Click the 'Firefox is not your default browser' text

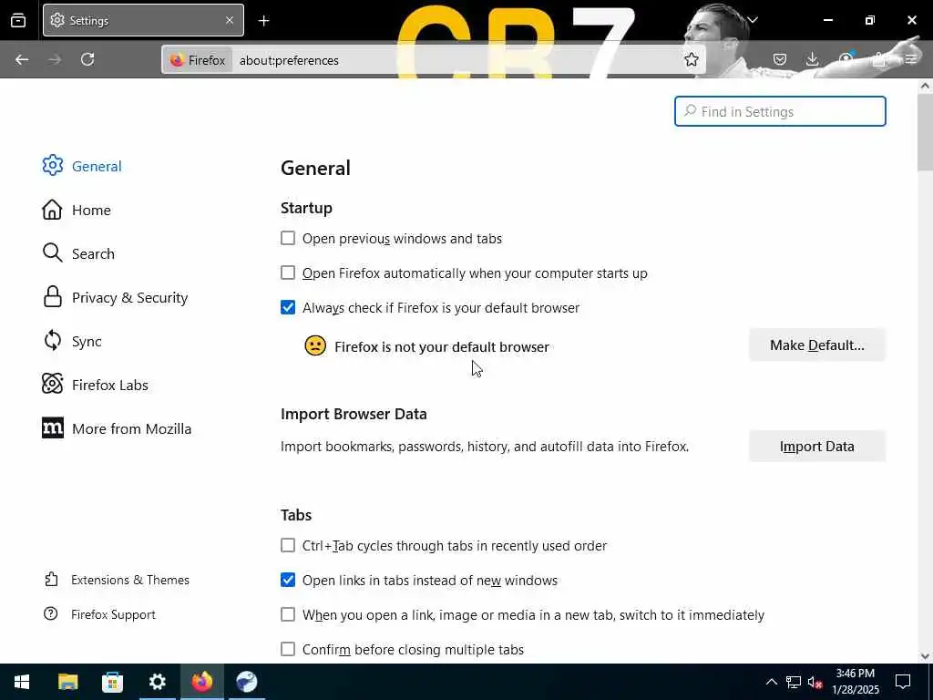(442, 347)
